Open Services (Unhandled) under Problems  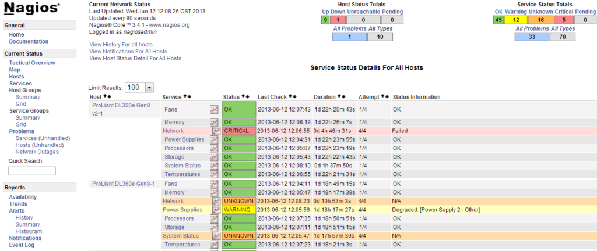[x=43, y=138]
